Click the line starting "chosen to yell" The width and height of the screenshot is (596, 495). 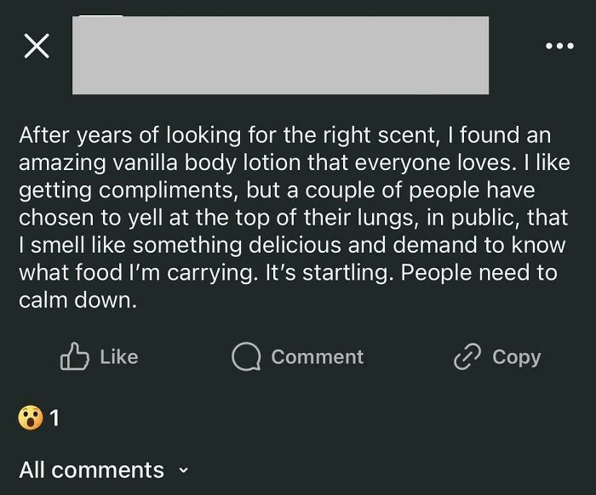293,218
